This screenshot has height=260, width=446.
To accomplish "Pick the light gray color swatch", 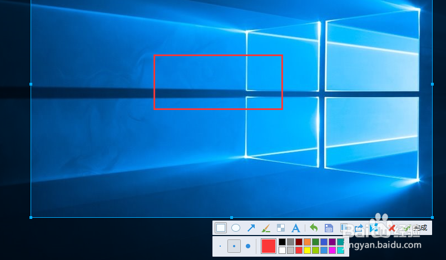I will [x=290, y=250].
